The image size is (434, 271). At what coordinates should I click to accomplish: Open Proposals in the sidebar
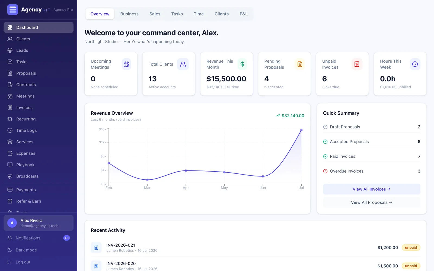coord(39,73)
